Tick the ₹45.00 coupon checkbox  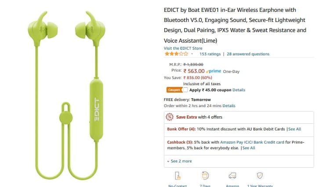[185, 90]
